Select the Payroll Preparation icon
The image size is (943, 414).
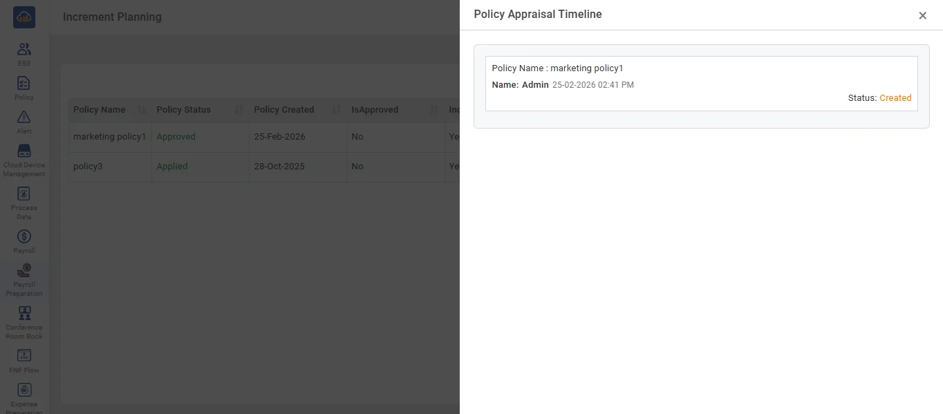point(24,271)
